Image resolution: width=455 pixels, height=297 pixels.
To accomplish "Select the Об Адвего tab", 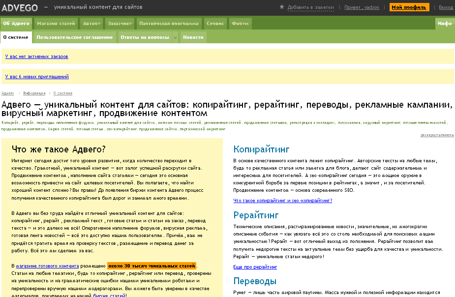I will point(16,24).
